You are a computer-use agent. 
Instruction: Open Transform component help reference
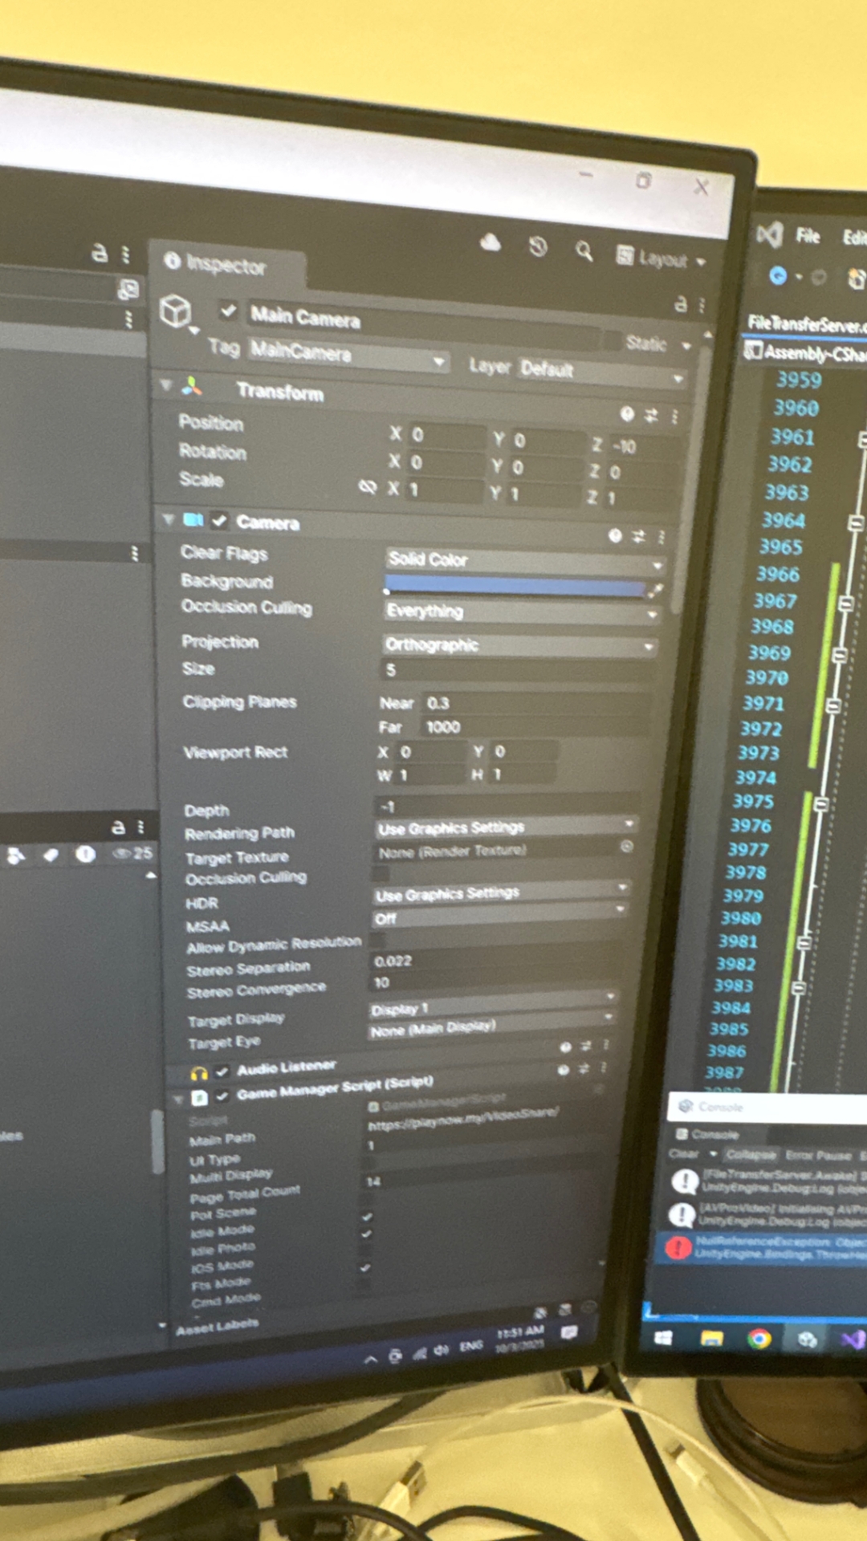627,413
